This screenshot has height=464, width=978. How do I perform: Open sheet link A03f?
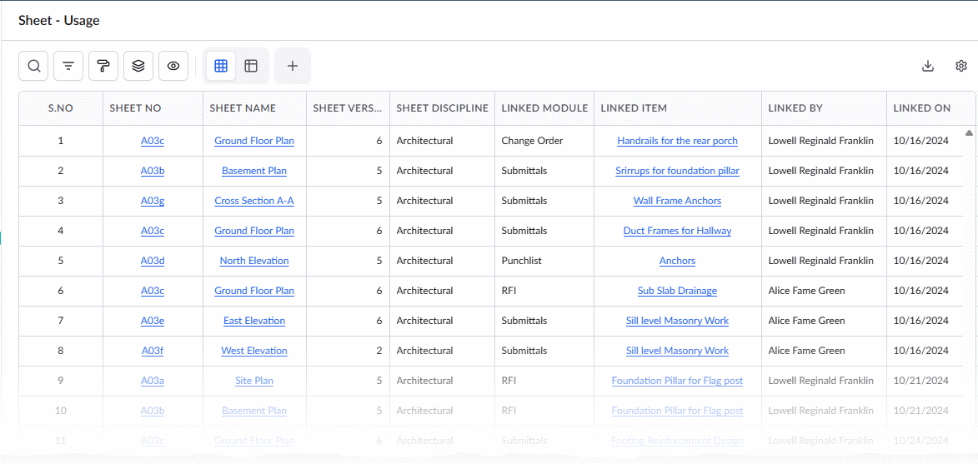pyautogui.click(x=153, y=351)
